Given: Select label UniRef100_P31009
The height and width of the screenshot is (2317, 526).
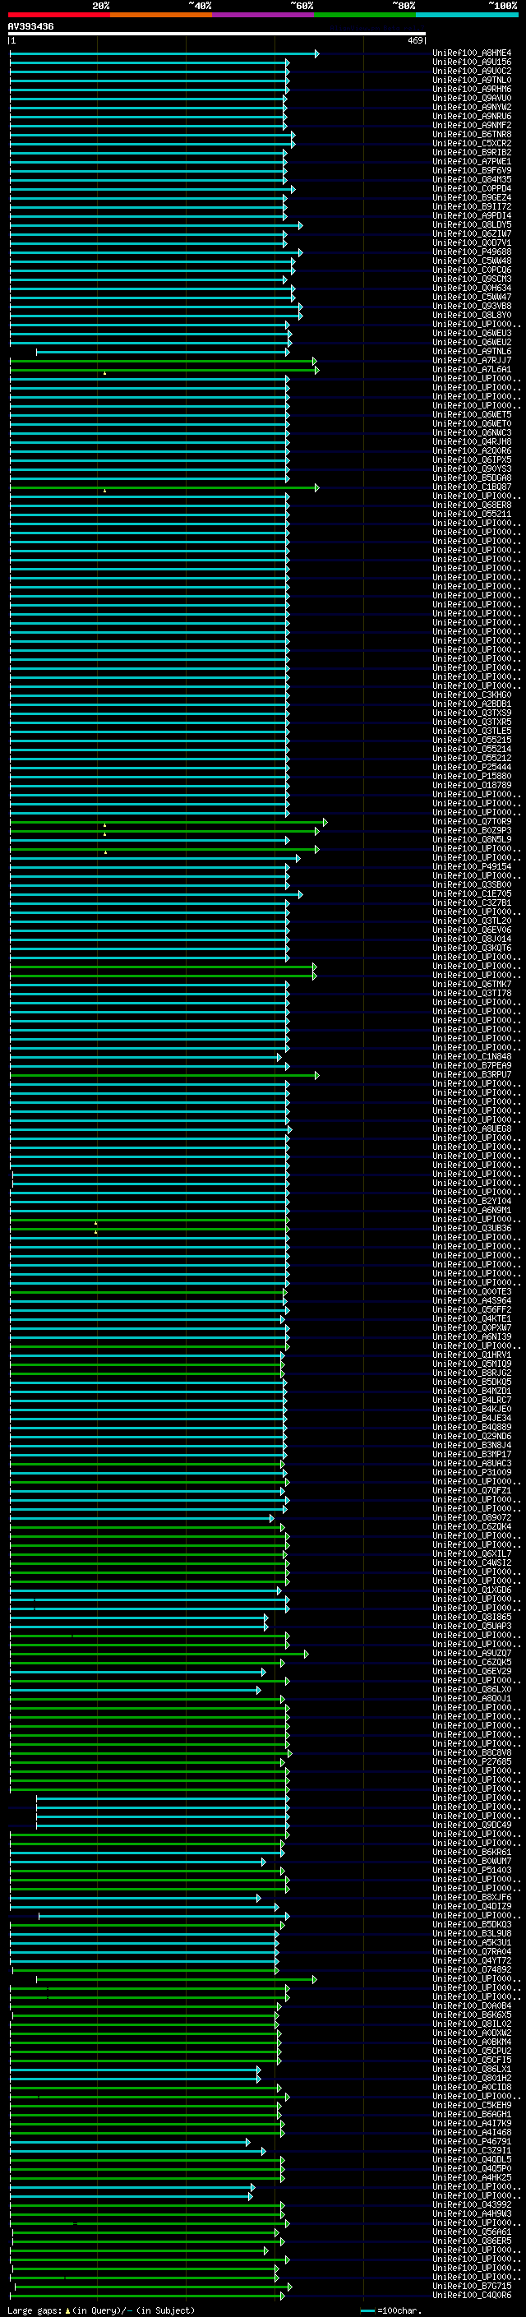Looking at the screenshot, I should (x=472, y=1472).
